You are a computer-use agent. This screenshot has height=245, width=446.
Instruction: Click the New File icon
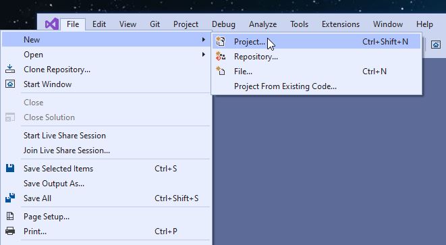[x=221, y=71]
